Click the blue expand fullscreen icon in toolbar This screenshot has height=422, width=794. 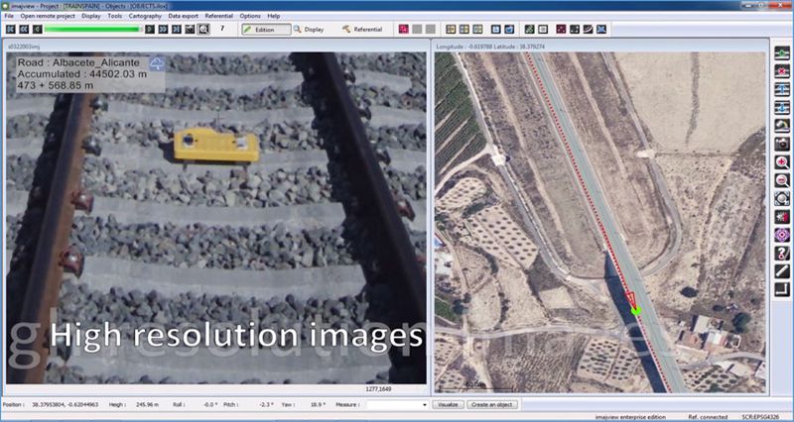[x=601, y=30]
